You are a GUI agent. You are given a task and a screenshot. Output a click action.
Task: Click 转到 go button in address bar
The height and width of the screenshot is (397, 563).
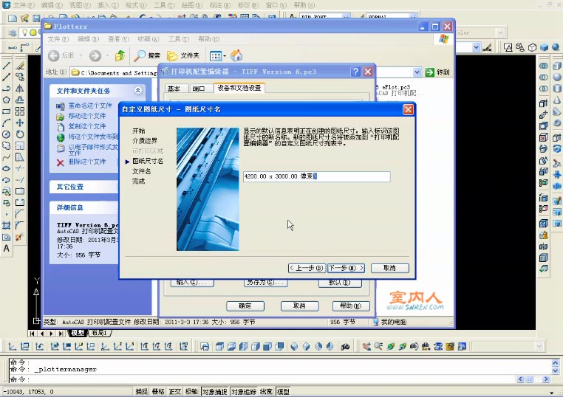click(x=437, y=72)
